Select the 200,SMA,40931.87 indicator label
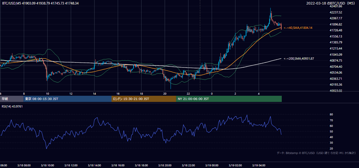The image size is (359, 168). click(x=299, y=59)
